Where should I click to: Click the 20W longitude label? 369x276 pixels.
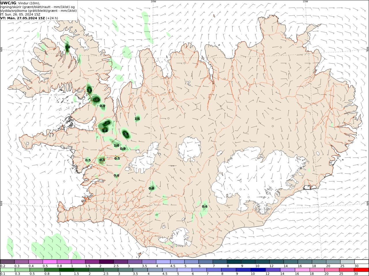point(153,1)
